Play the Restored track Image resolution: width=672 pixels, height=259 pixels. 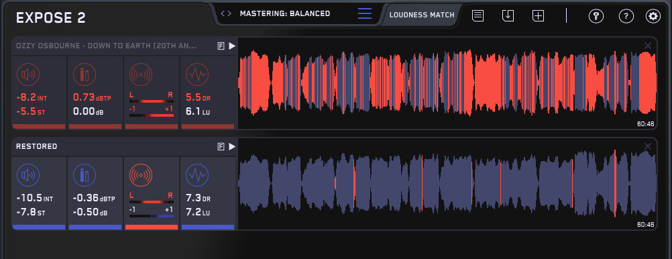[232, 147]
